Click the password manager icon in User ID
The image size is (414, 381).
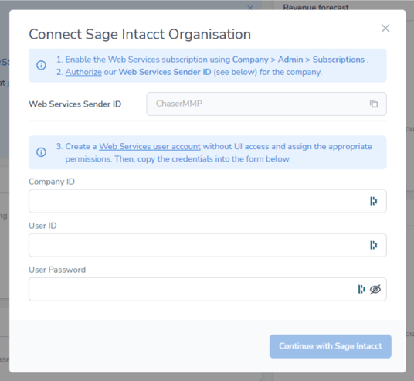point(373,245)
